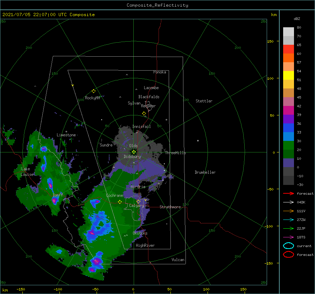Click the Olds label near radar center
The image size is (315, 294).
(133, 146)
